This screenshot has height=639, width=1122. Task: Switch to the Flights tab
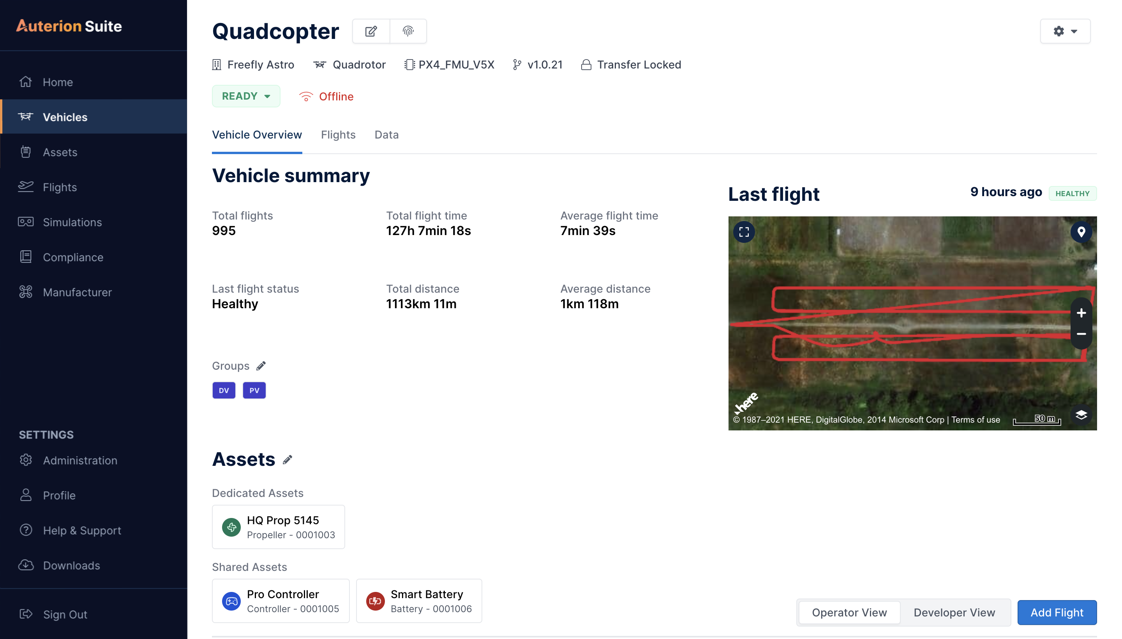[338, 135]
